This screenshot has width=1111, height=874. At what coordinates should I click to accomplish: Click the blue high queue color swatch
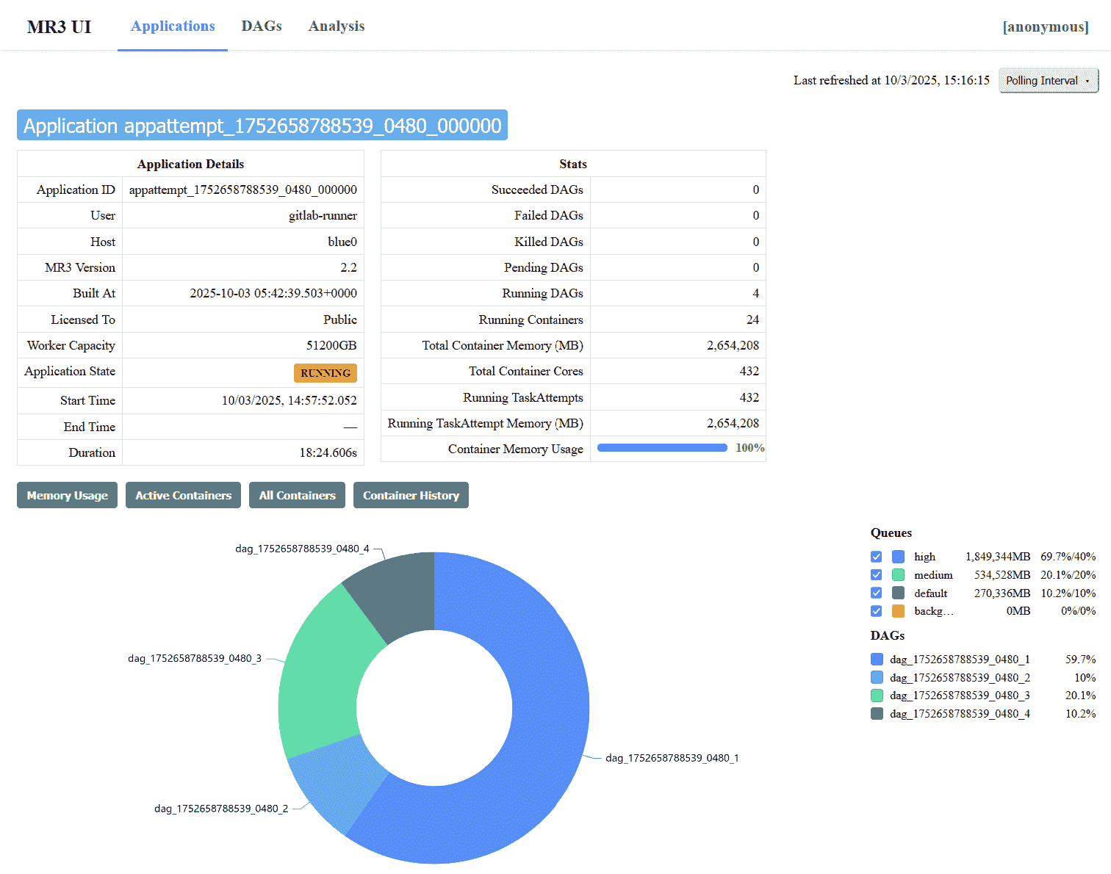click(898, 557)
